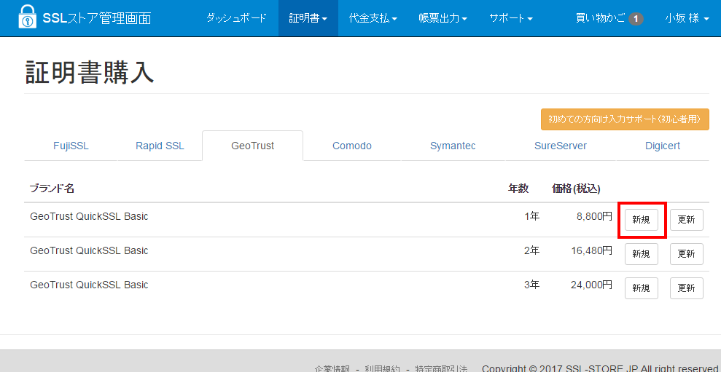Click the 証明書購入 page heading
721x372 pixels.
(89, 72)
